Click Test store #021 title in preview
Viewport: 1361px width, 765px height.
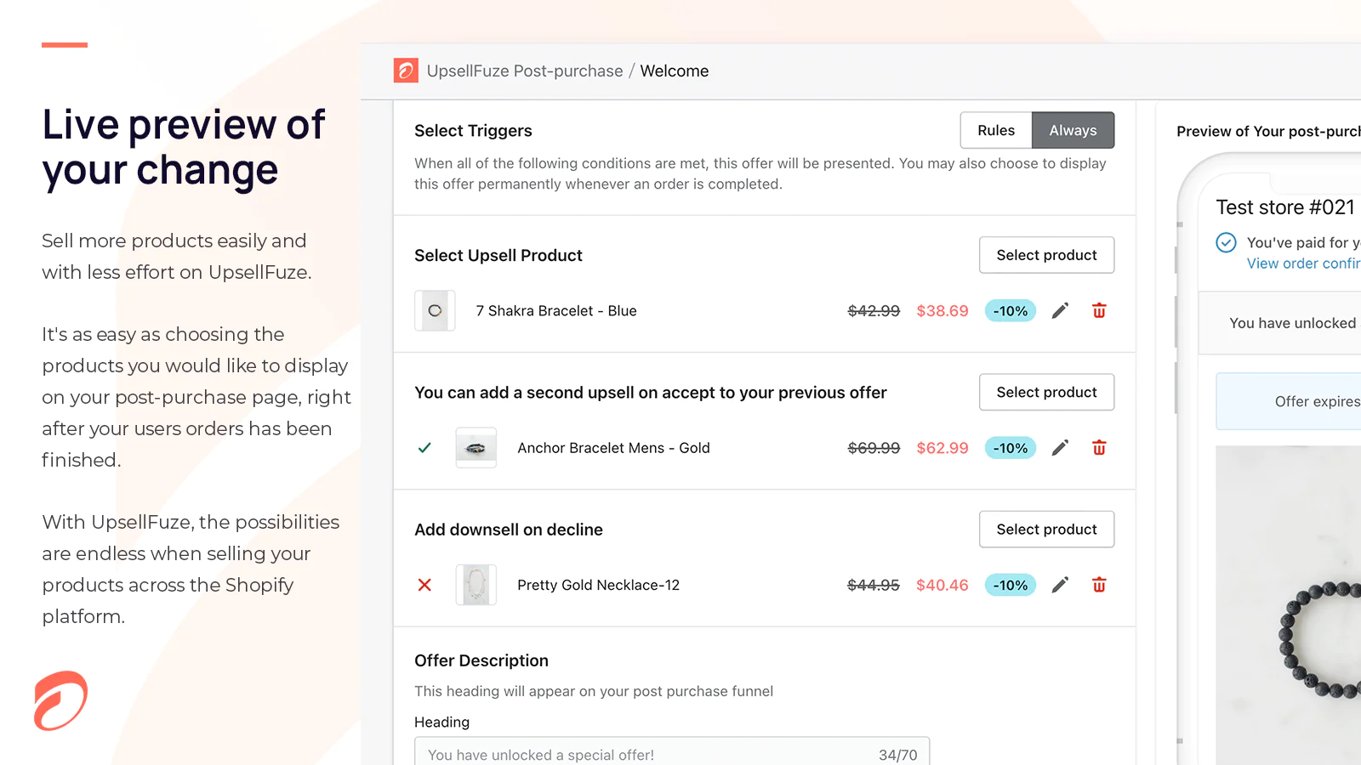point(1285,207)
